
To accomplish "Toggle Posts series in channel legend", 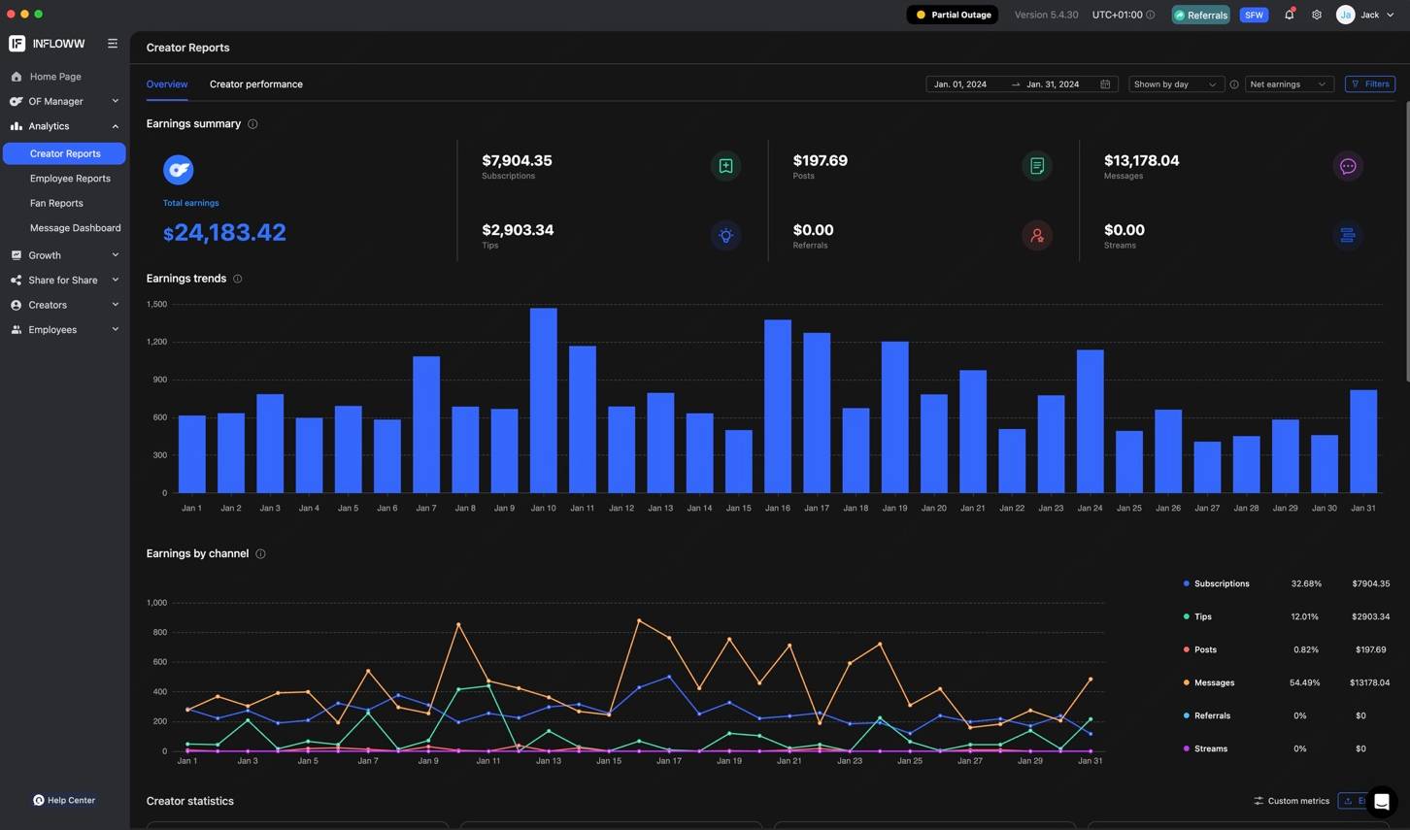I will coord(1199,650).
